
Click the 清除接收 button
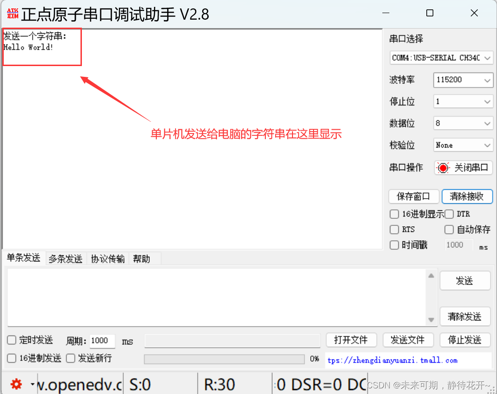point(467,196)
